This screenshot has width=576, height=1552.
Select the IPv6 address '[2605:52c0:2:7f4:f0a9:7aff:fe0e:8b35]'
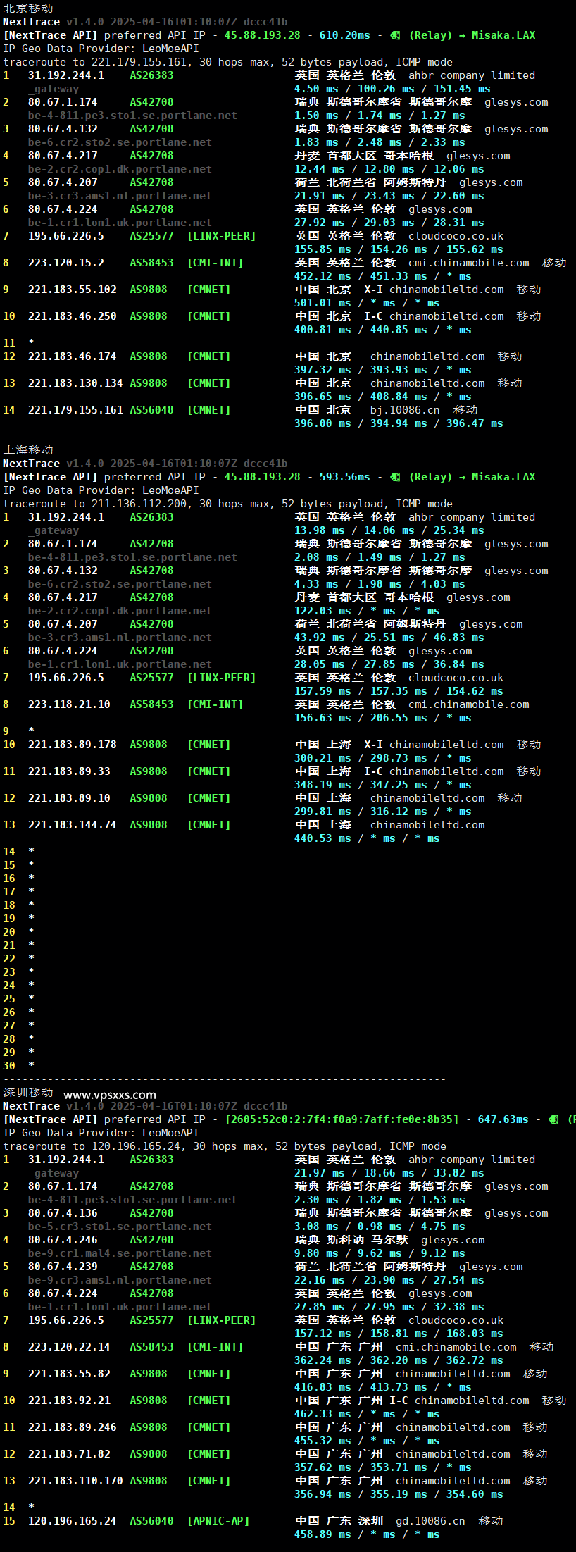(x=342, y=1119)
